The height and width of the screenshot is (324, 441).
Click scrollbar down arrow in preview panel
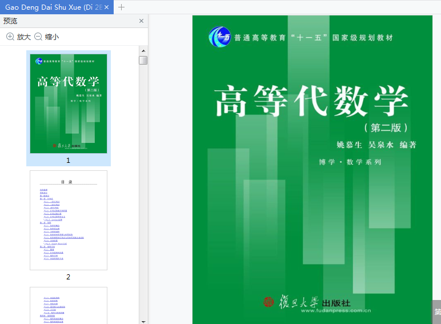[143, 322]
